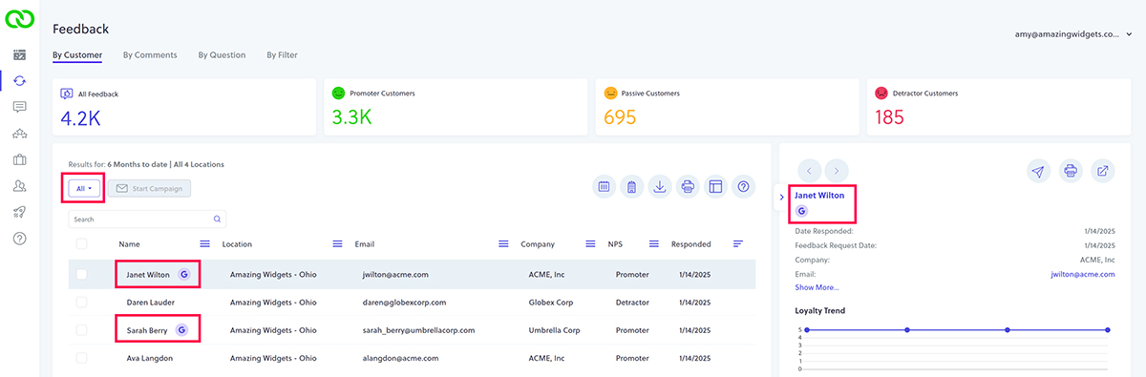This screenshot has height=377, width=1146.
Task: Open the Company column menu
Action: (590, 244)
